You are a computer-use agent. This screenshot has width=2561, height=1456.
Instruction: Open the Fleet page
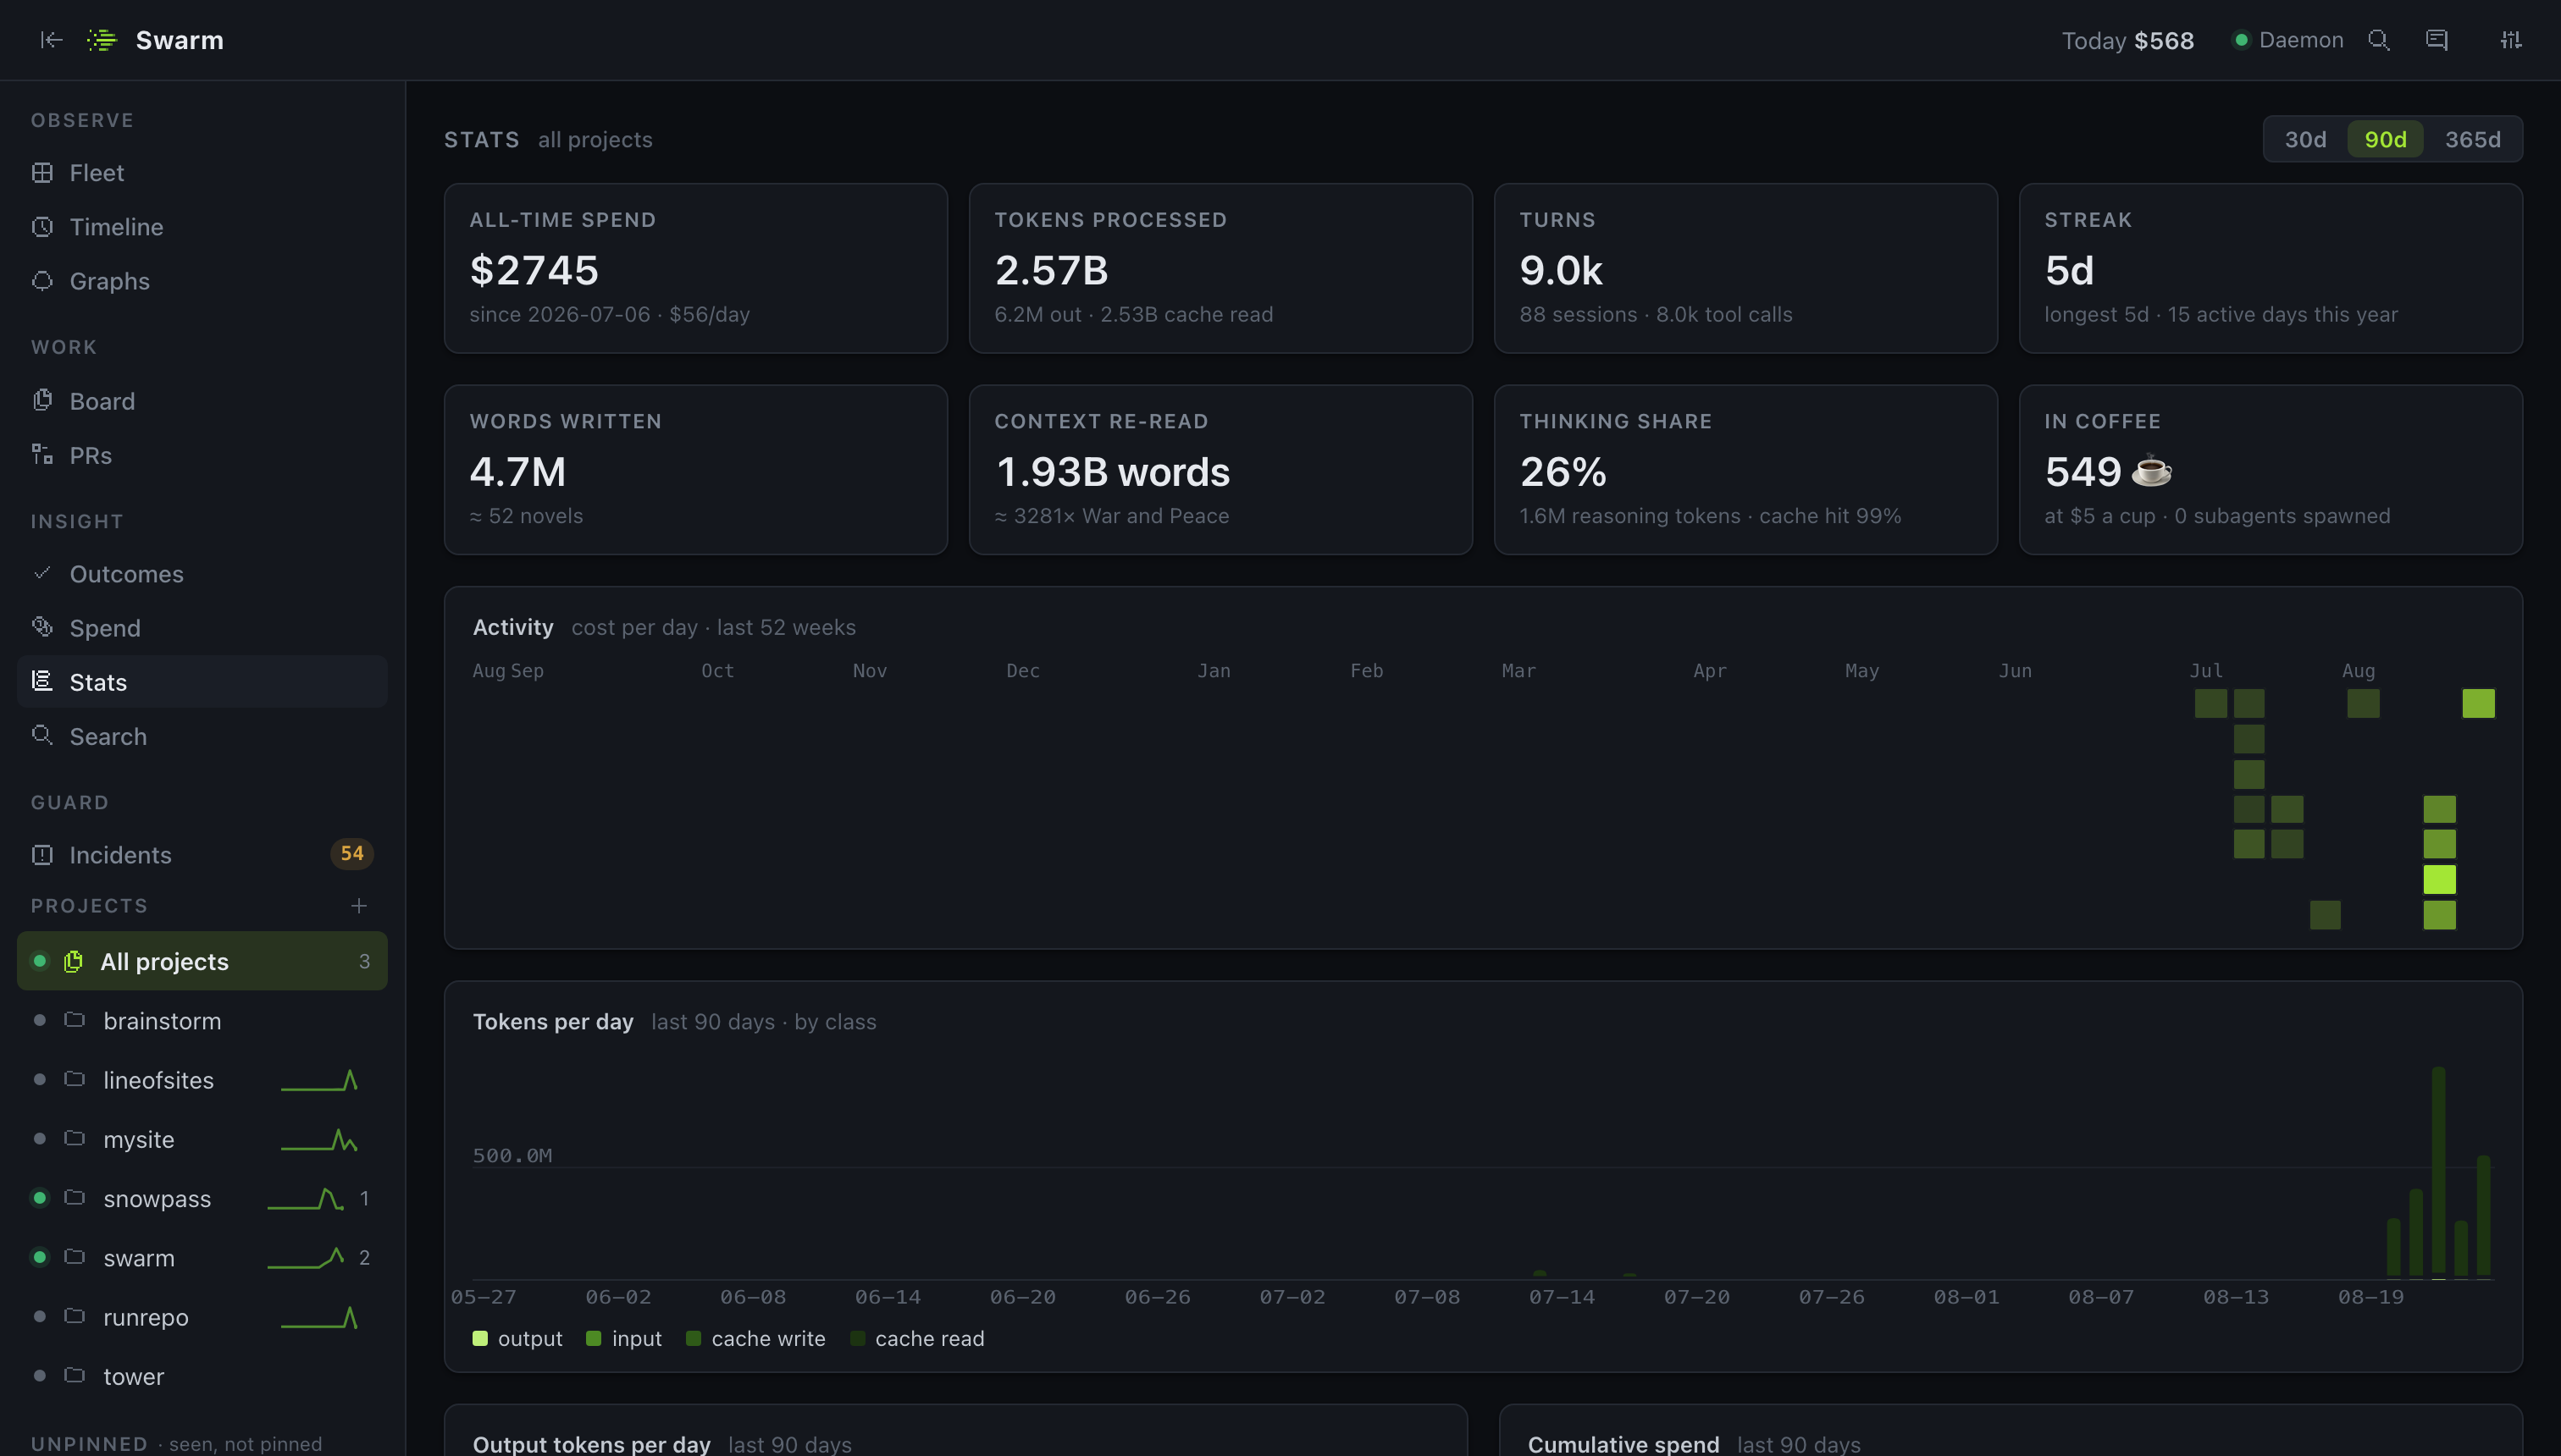[202, 173]
